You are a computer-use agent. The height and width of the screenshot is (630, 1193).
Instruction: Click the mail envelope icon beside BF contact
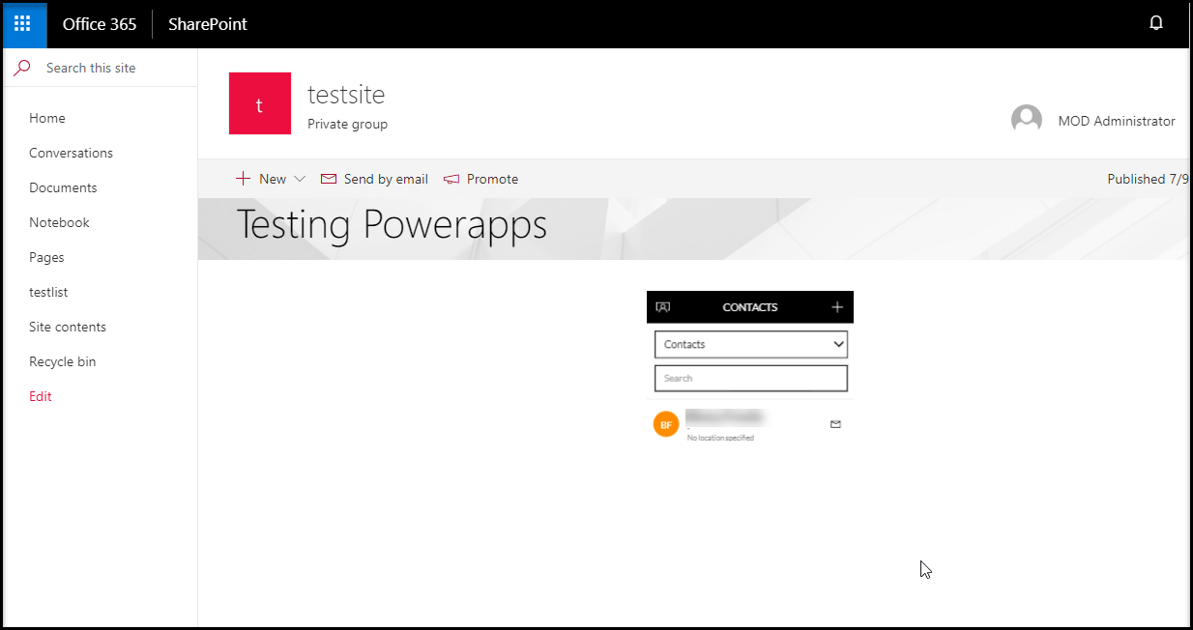(835, 424)
